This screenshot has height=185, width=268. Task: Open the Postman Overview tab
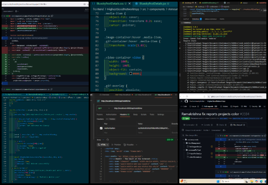[x=105, y=95]
